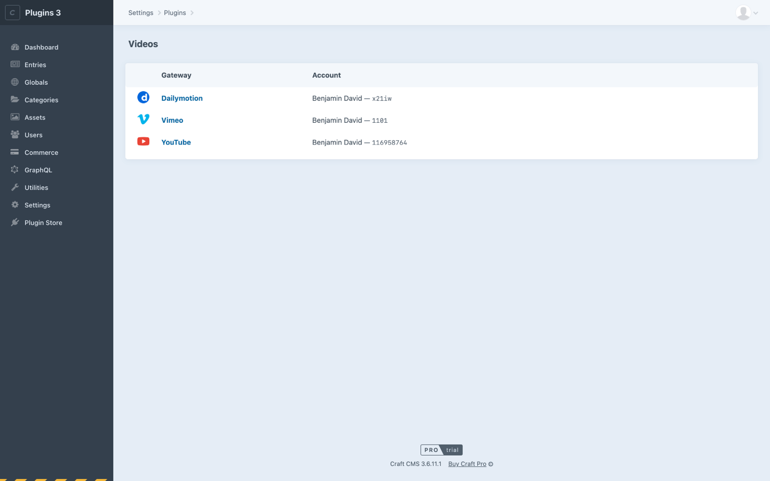This screenshot has width=770, height=481.
Task: Open the user account dropdown menu
Action: pyautogui.click(x=747, y=13)
